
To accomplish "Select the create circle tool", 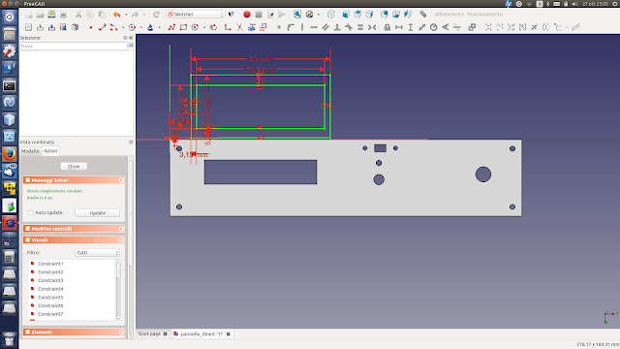I will pyautogui.click(x=133, y=27).
